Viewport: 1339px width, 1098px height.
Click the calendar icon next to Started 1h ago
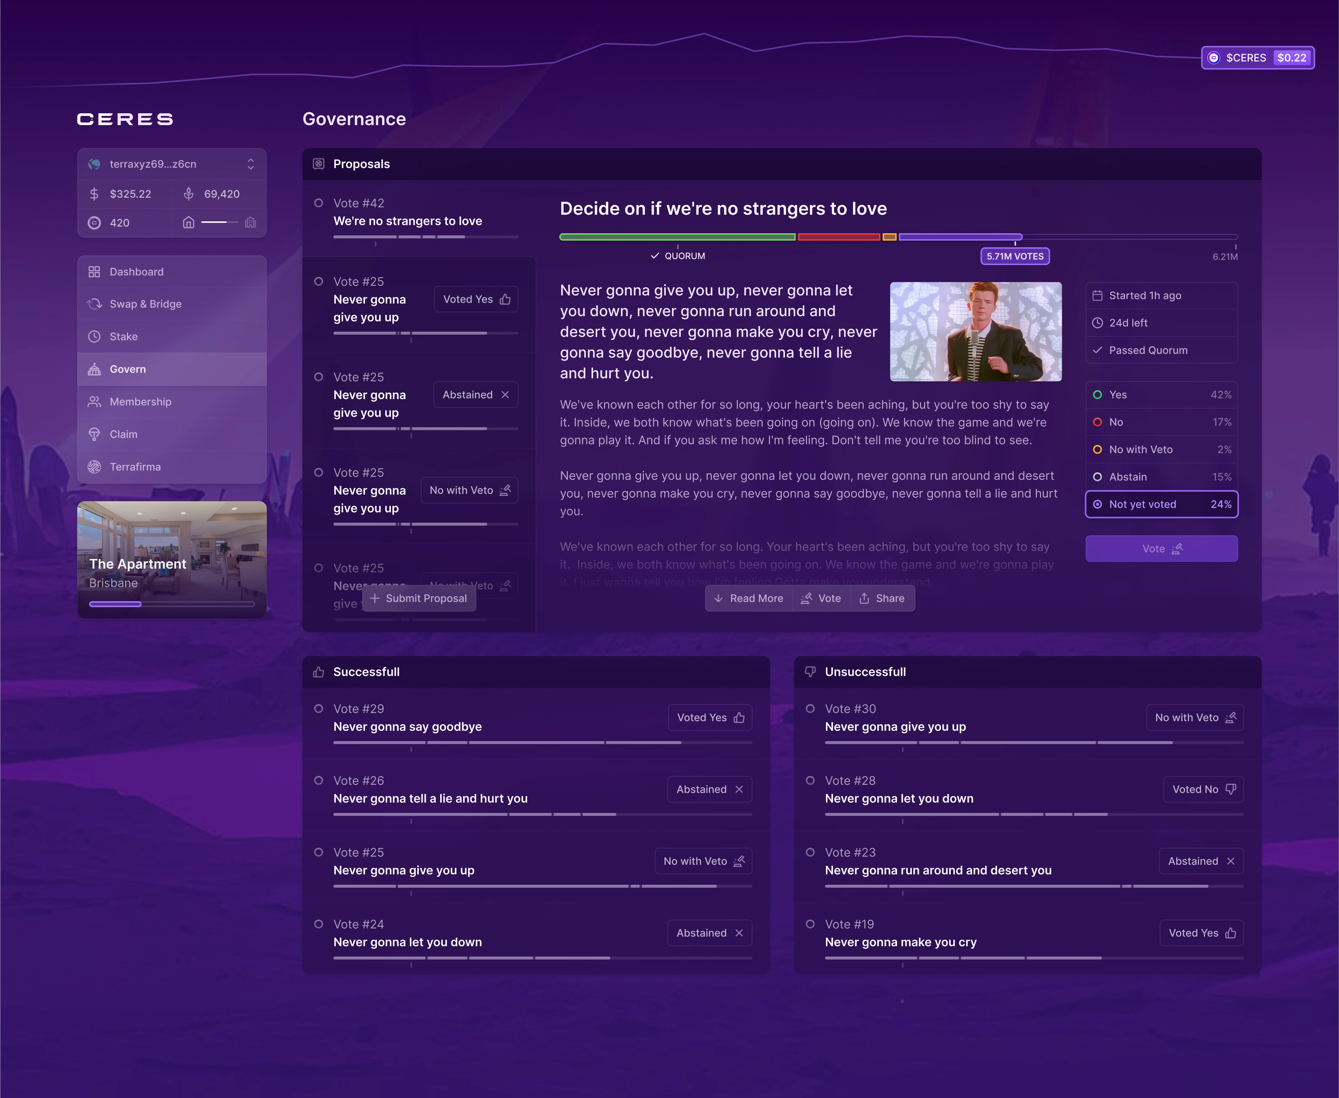(x=1097, y=295)
